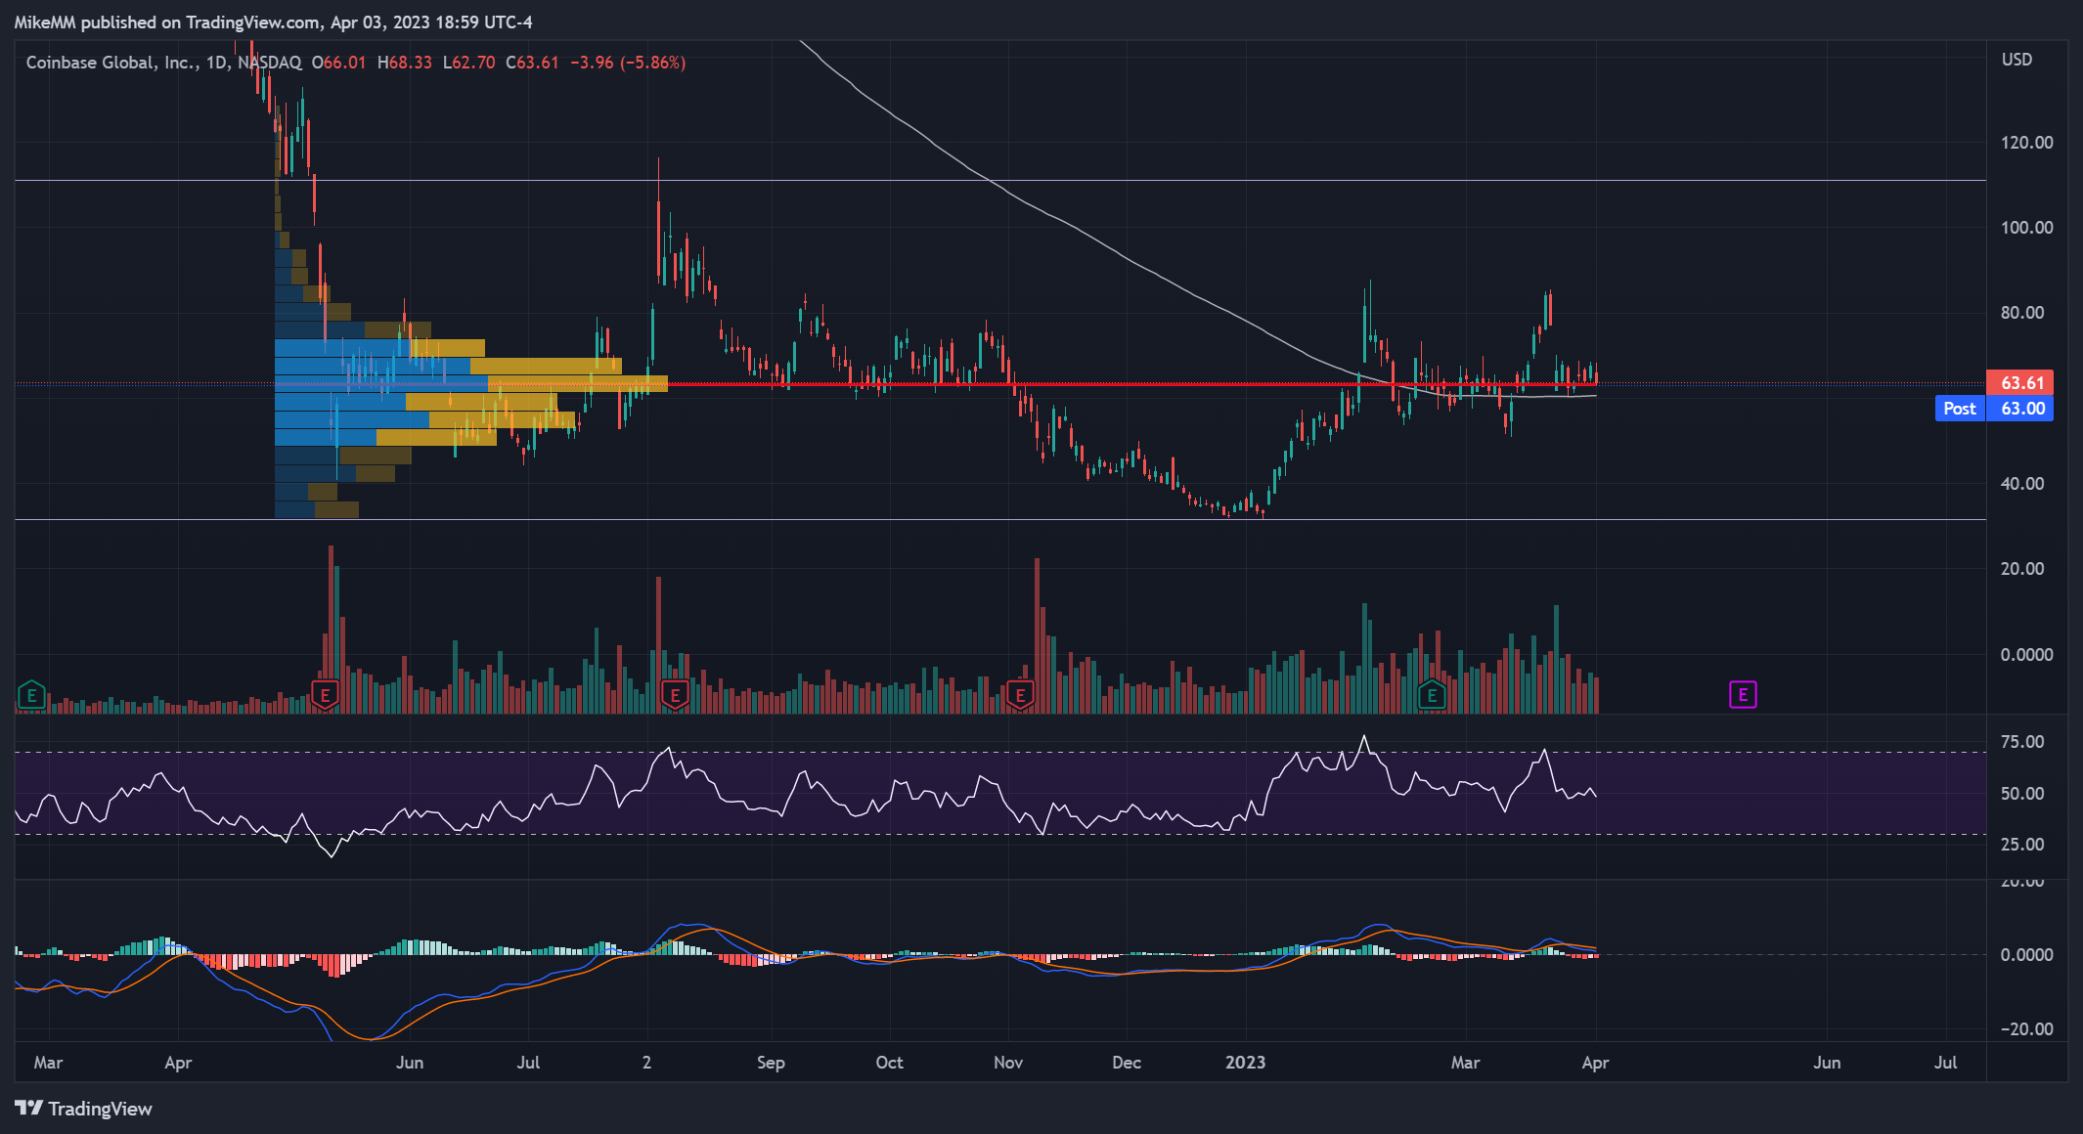2083x1134 pixels.
Task: Click the 40.00 price axis label
Action: [x=2022, y=484]
